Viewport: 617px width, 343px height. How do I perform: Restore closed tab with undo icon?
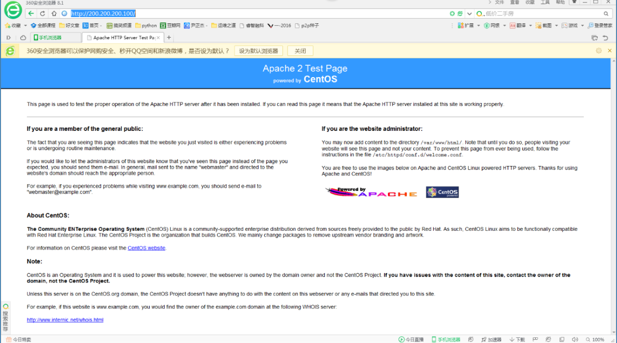tap(606, 38)
